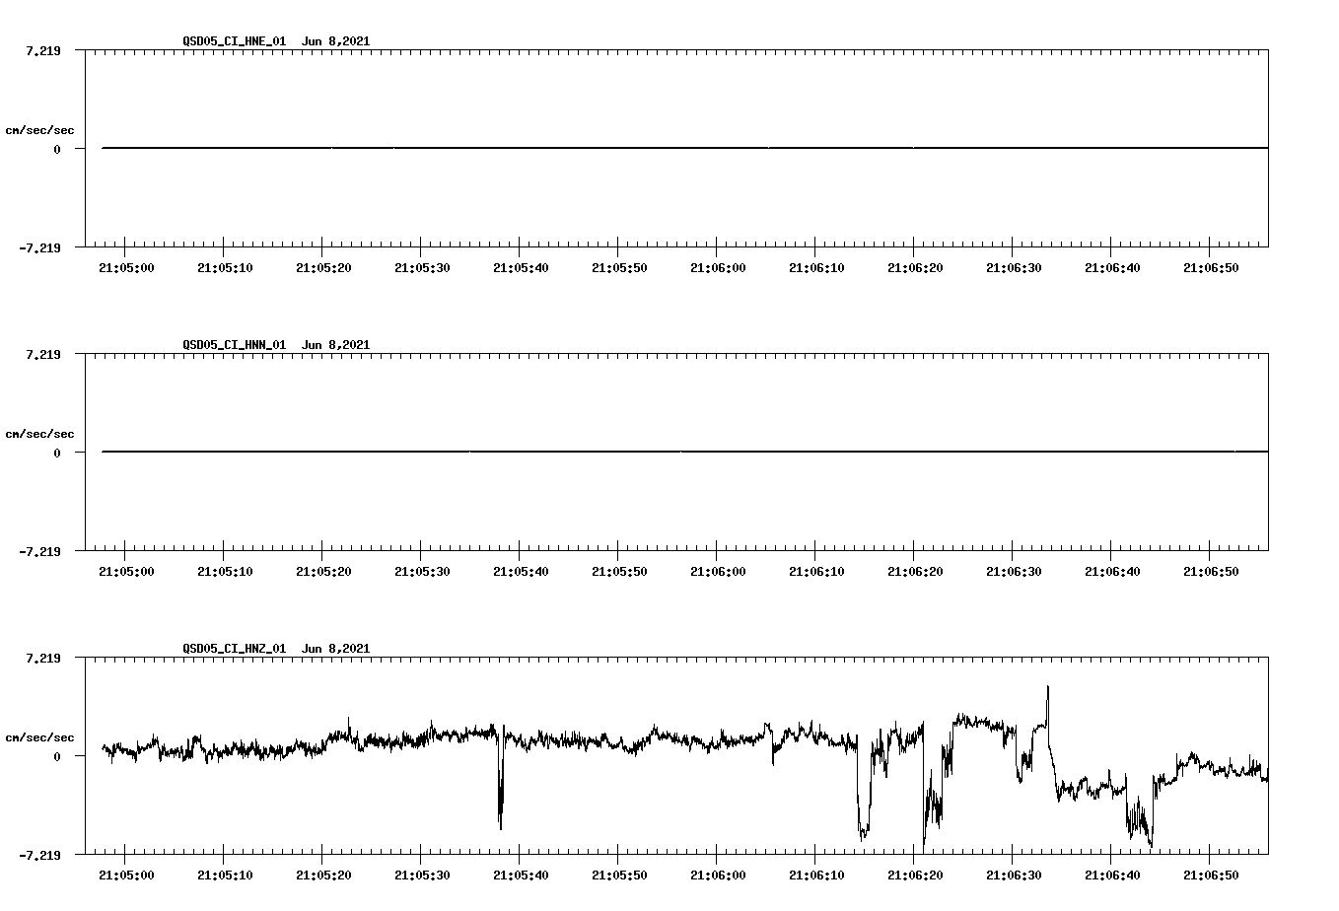This screenshot has height=911, width=1339.
Task: Choose the 21:05:20 tick label under HNN plot
Action: pyautogui.click(x=323, y=571)
